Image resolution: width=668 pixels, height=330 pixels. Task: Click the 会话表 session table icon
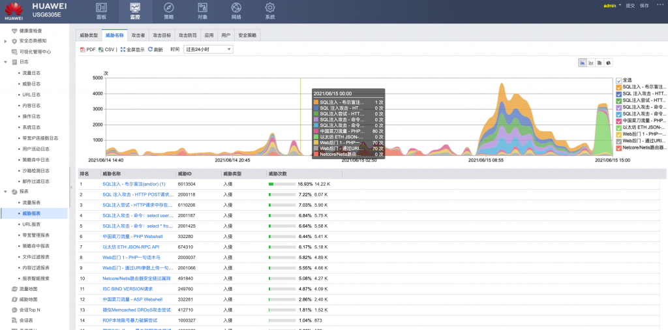[x=14, y=320]
